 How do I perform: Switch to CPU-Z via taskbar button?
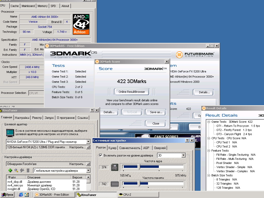point(138,195)
